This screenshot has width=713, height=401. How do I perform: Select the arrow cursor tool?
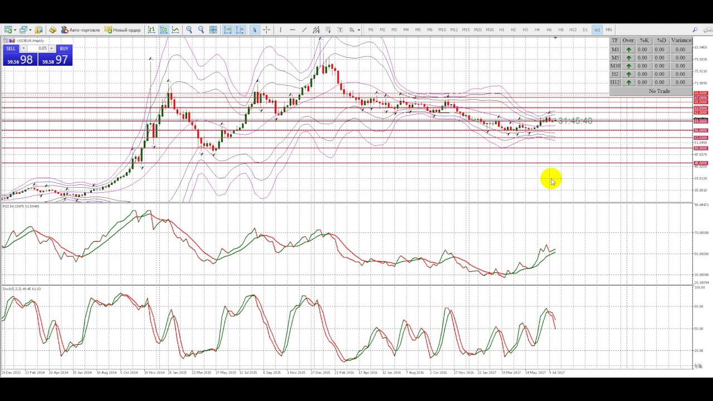[254, 30]
